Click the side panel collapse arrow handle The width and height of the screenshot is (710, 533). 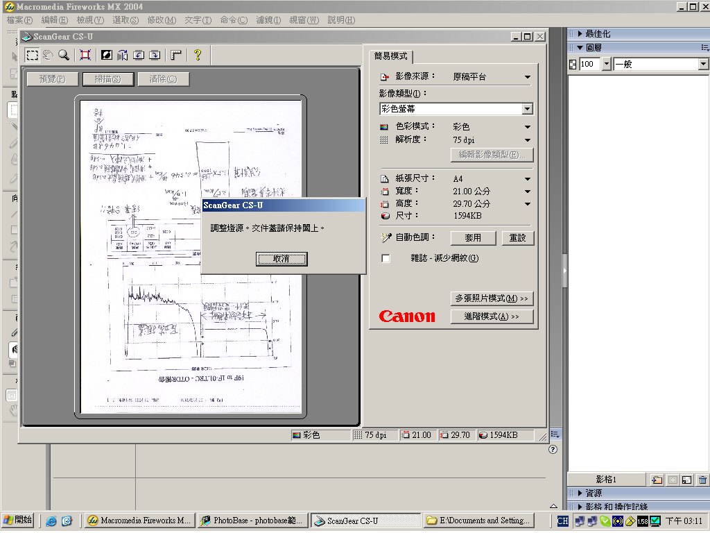point(564,271)
